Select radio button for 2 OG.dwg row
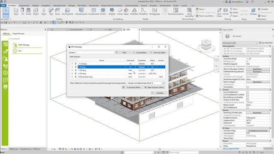The width and height of the screenshot is (274, 154). click(x=72, y=74)
